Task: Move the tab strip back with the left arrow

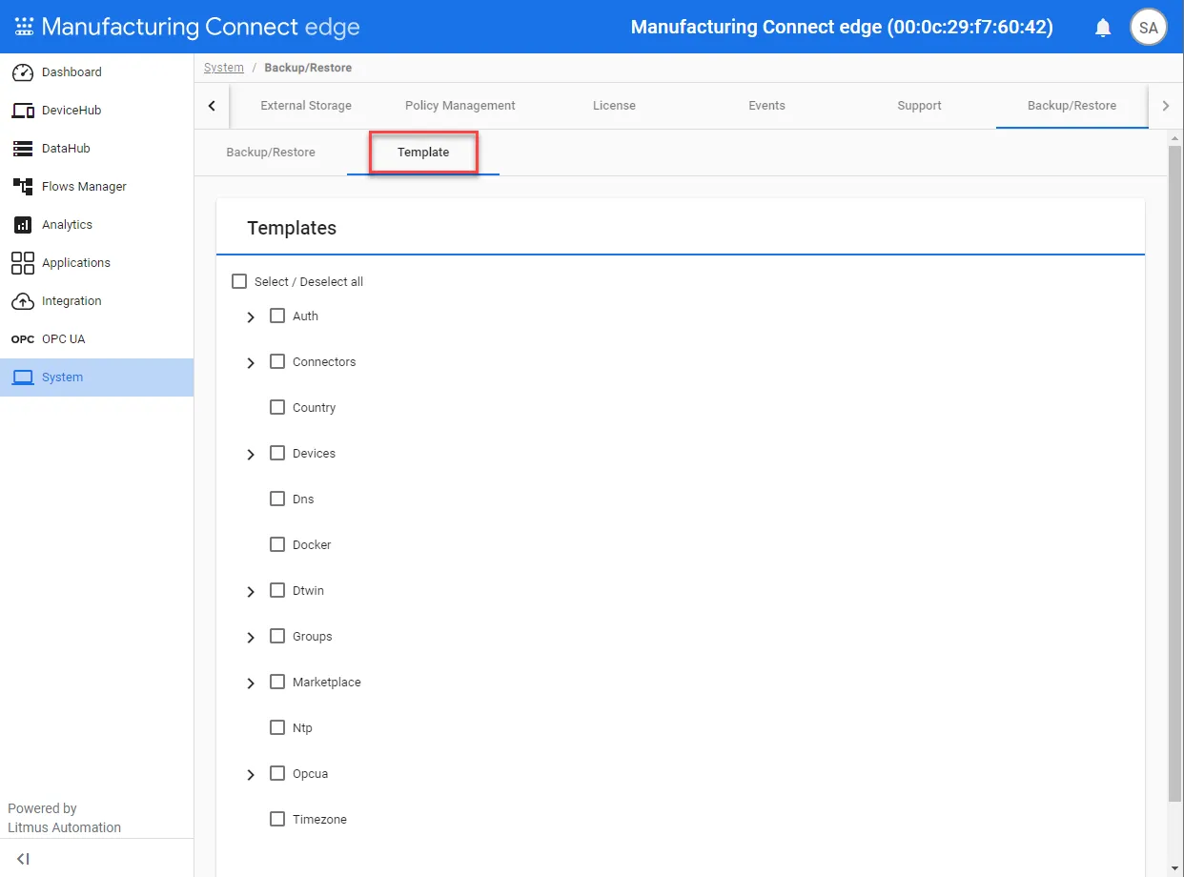Action: click(212, 106)
